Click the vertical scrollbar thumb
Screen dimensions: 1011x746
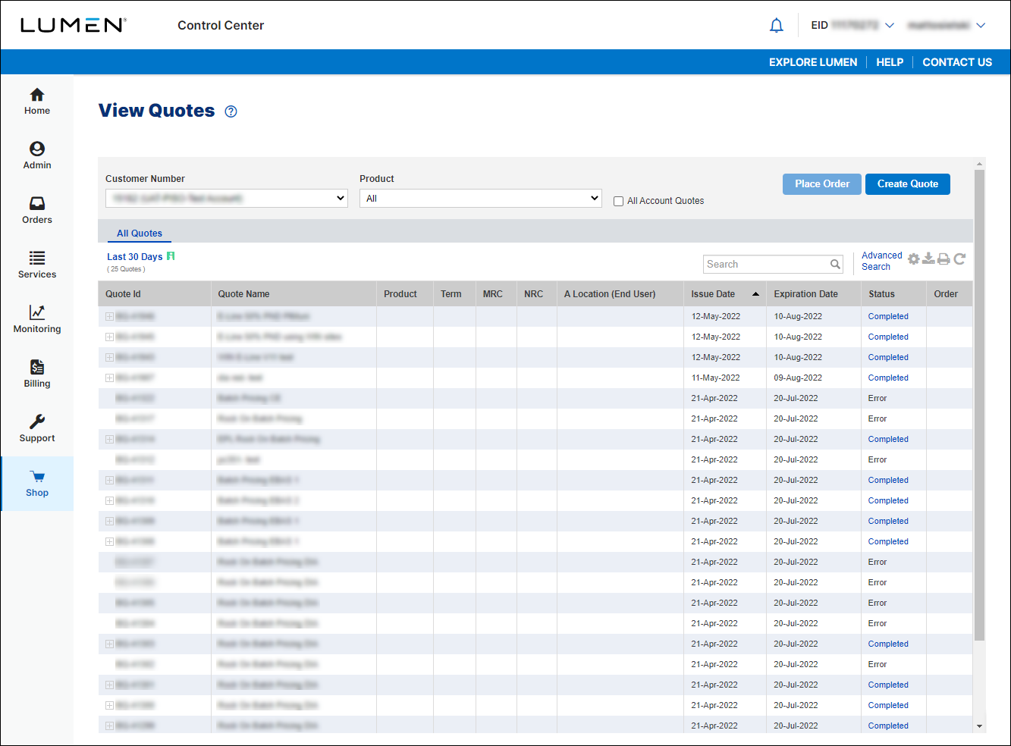pos(979,406)
